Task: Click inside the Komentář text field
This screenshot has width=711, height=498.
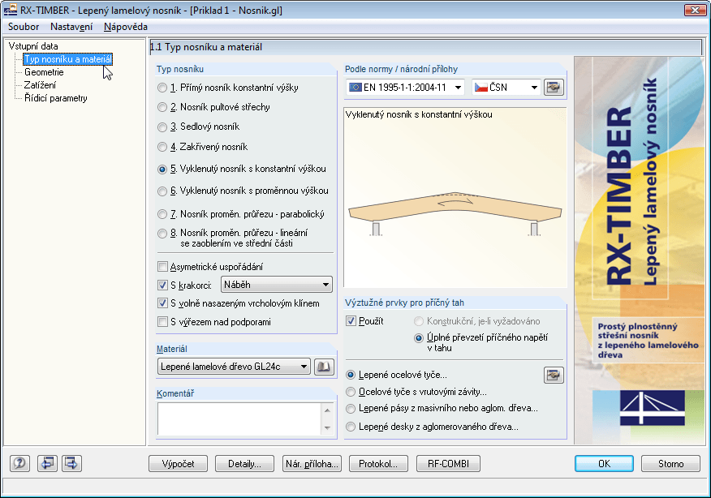Action: [x=239, y=419]
